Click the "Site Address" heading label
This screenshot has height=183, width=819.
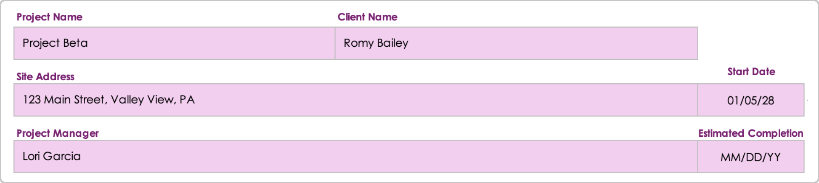45,76
